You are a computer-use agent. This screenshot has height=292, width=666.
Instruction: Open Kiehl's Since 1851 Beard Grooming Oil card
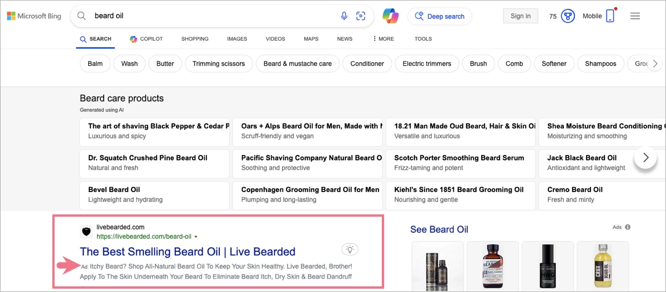[x=461, y=194]
